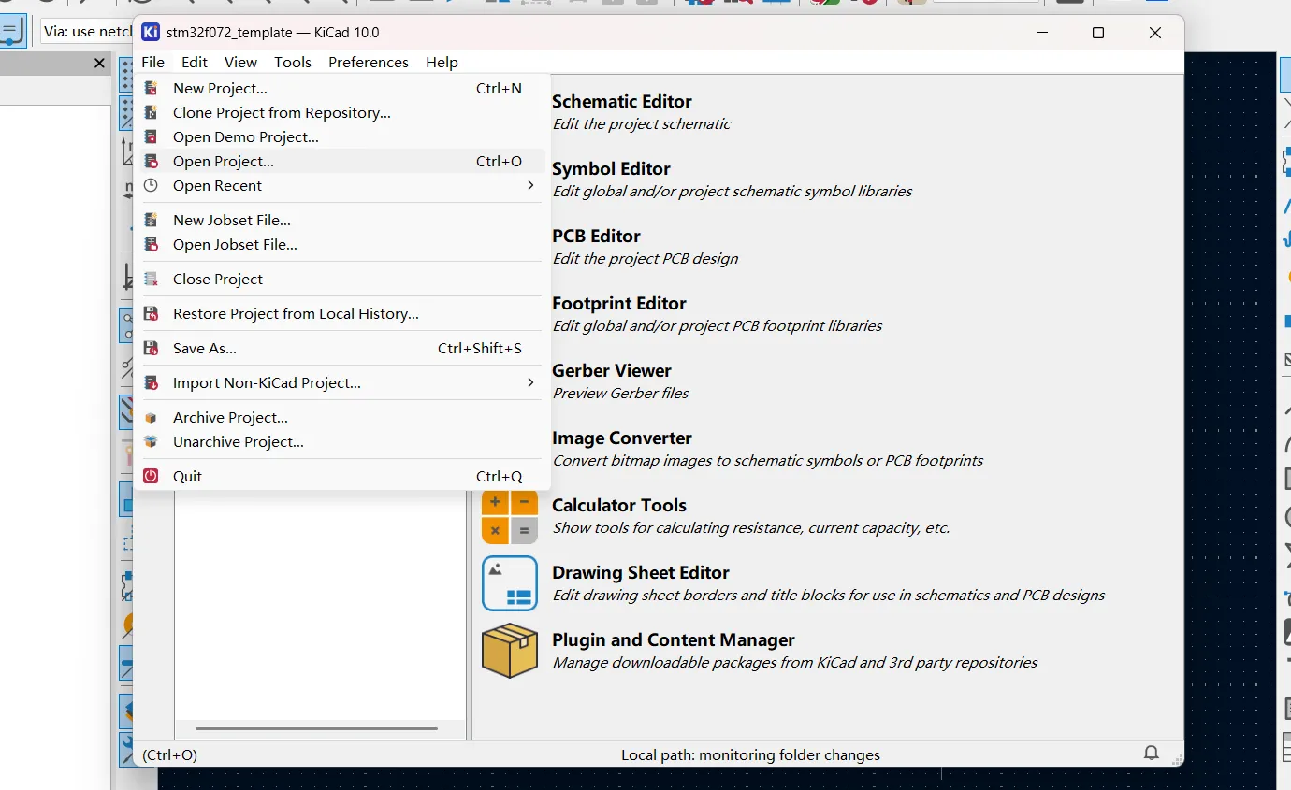This screenshot has height=790, width=1291.
Task: Select Clone Project from Repository...
Action: tap(341, 112)
